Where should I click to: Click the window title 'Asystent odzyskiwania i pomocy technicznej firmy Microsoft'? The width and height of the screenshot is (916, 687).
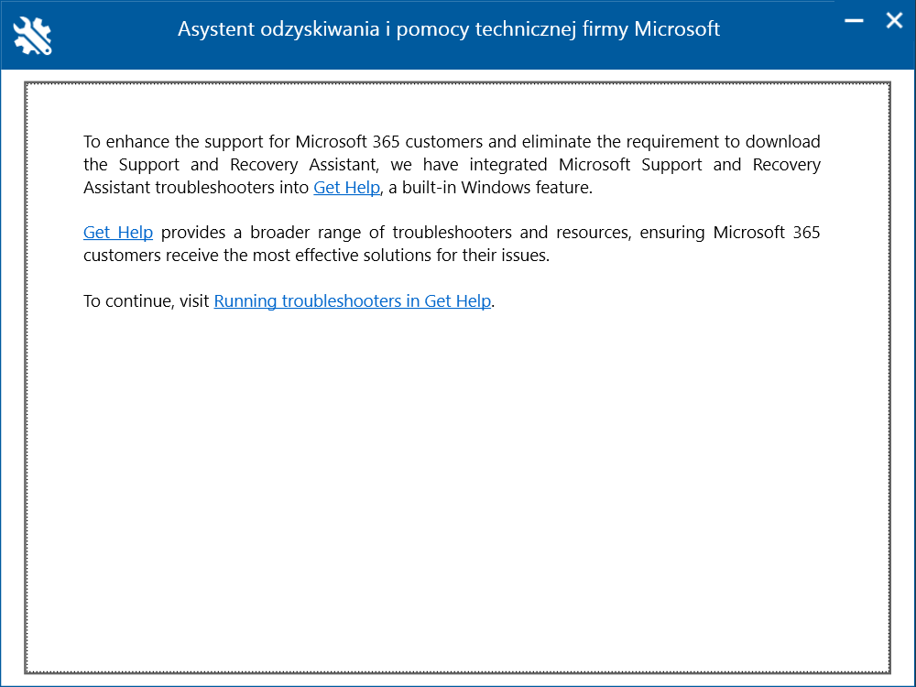coord(449,29)
